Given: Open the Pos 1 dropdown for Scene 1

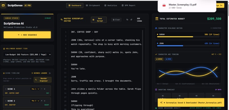Looking at the screenshot, I should (35, 89).
